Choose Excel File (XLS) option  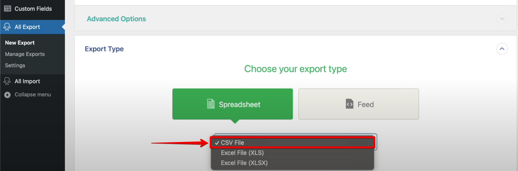(x=242, y=153)
